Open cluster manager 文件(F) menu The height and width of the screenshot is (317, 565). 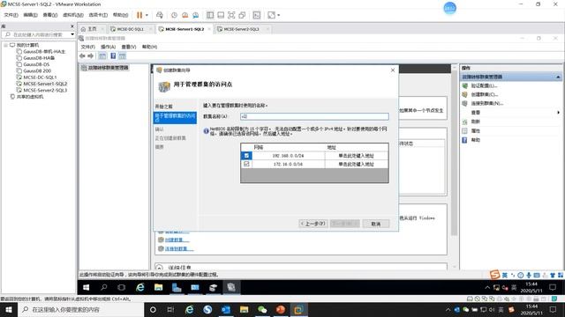coord(88,47)
